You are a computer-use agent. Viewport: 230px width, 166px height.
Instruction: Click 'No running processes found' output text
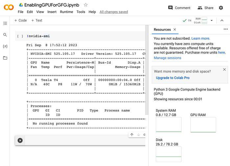(x=60, y=123)
